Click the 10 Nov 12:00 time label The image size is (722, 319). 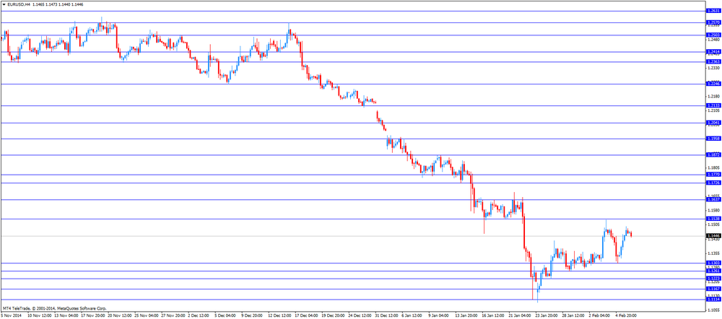coord(39,316)
